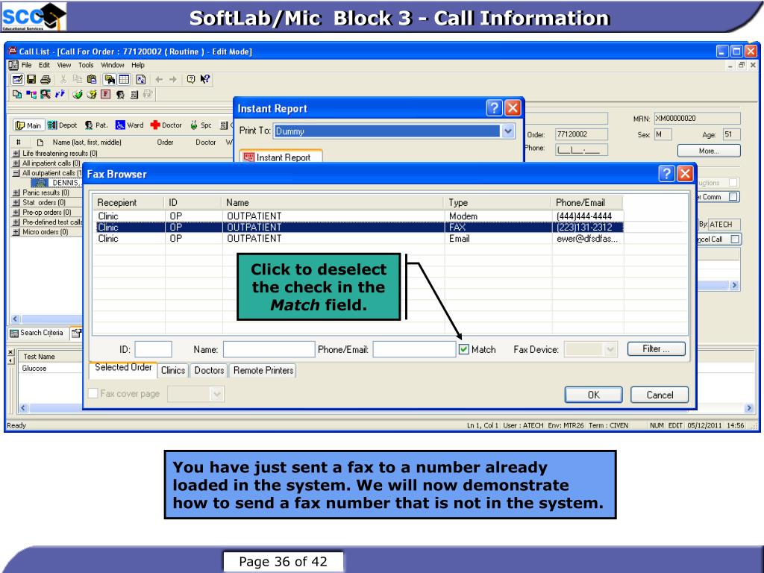Select the Depot toolbar button
This screenshot has width=764, height=573.
[63, 125]
